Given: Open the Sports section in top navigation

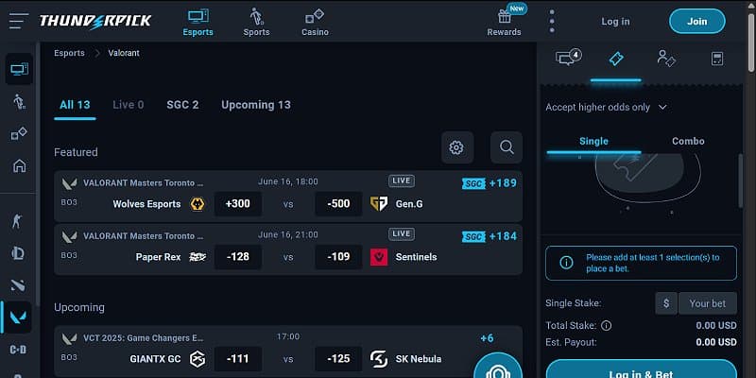Looking at the screenshot, I should tap(256, 22).
